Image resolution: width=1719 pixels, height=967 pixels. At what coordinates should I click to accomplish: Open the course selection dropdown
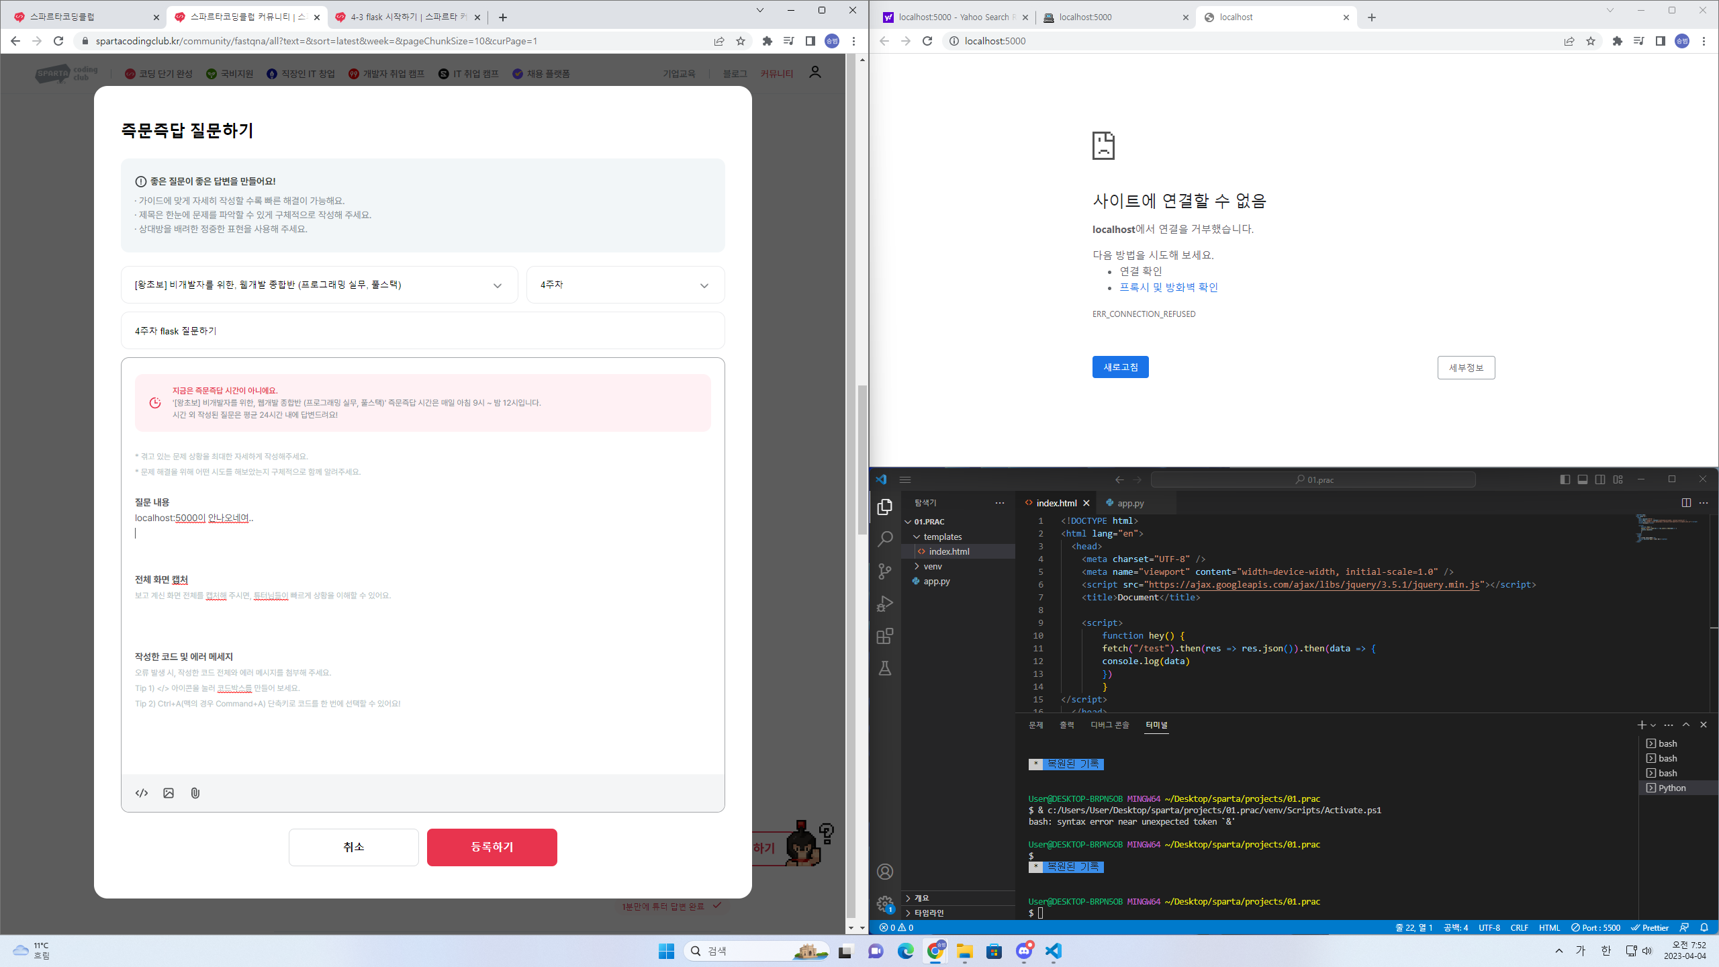(320, 285)
